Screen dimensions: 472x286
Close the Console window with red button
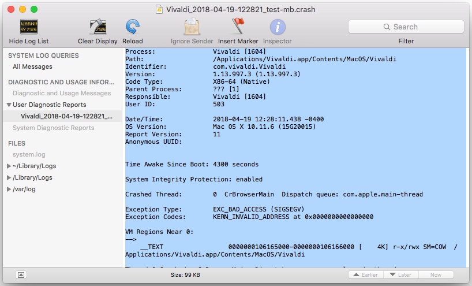pos(11,9)
